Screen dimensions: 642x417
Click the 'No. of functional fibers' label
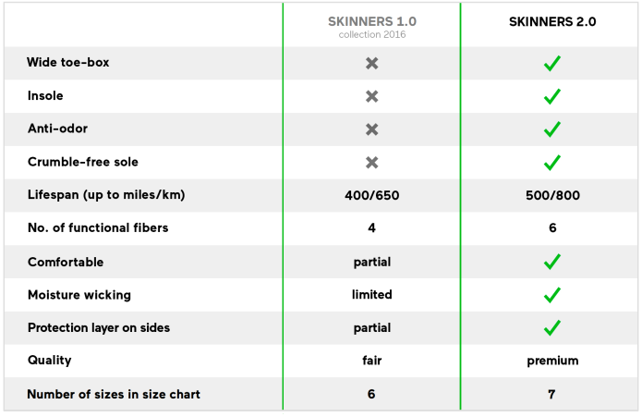coord(98,228)
